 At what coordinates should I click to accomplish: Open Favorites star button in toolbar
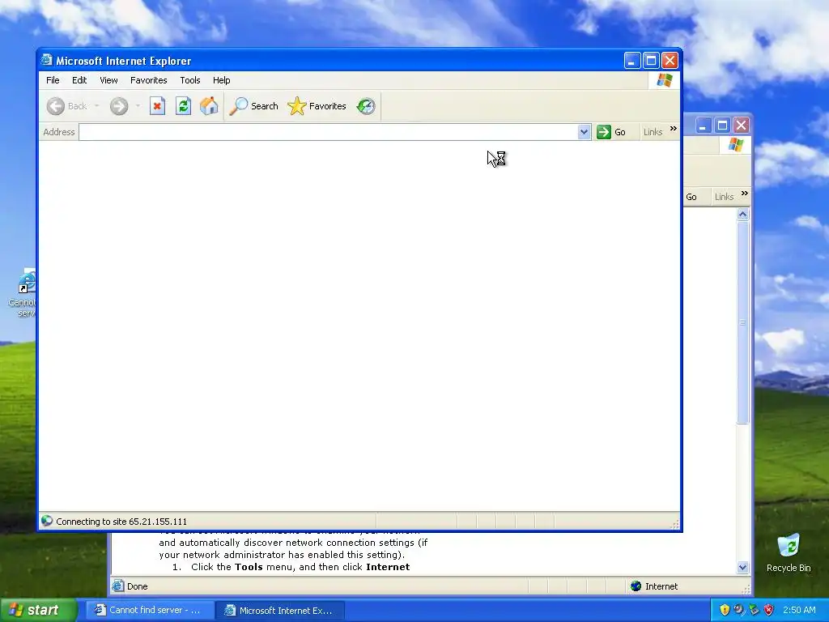pyautogui.click(x=317, y=106)
